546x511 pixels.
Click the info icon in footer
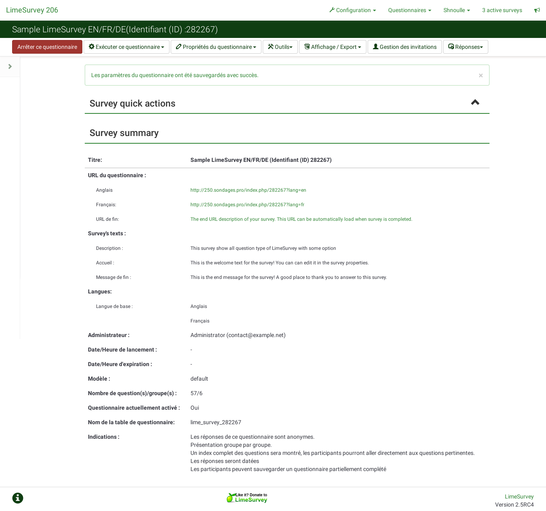point(18,498)
